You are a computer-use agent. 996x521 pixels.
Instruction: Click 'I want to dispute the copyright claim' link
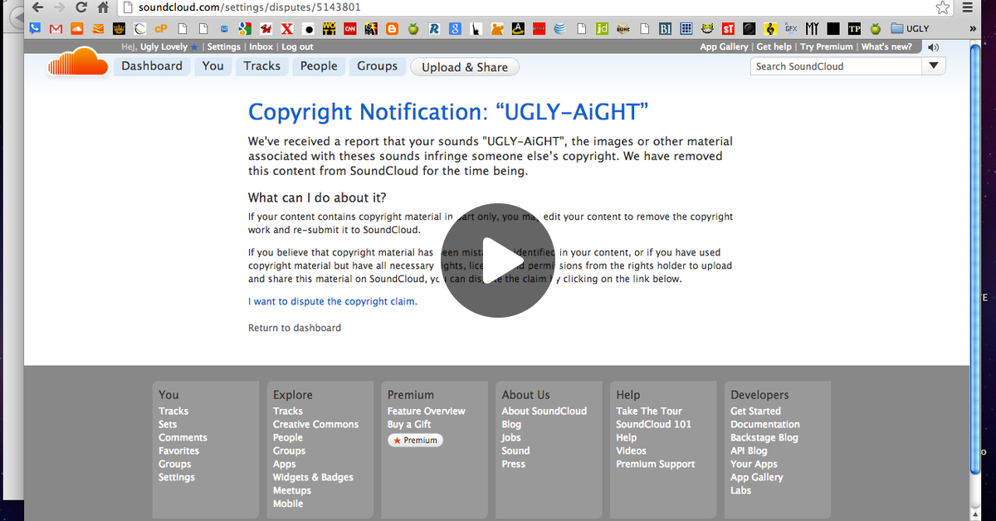[x=332, y=302]
